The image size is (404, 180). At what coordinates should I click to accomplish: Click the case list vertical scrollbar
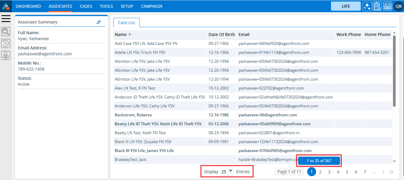click(394, 71)
